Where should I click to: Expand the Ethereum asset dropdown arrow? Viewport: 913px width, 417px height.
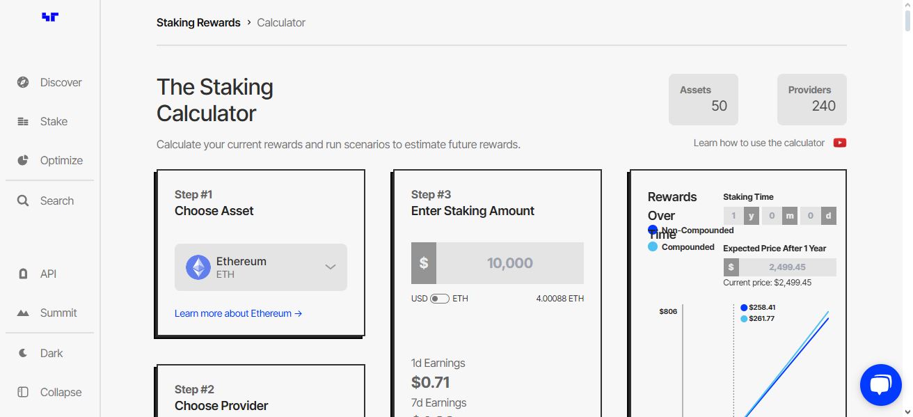coord(331,267)
